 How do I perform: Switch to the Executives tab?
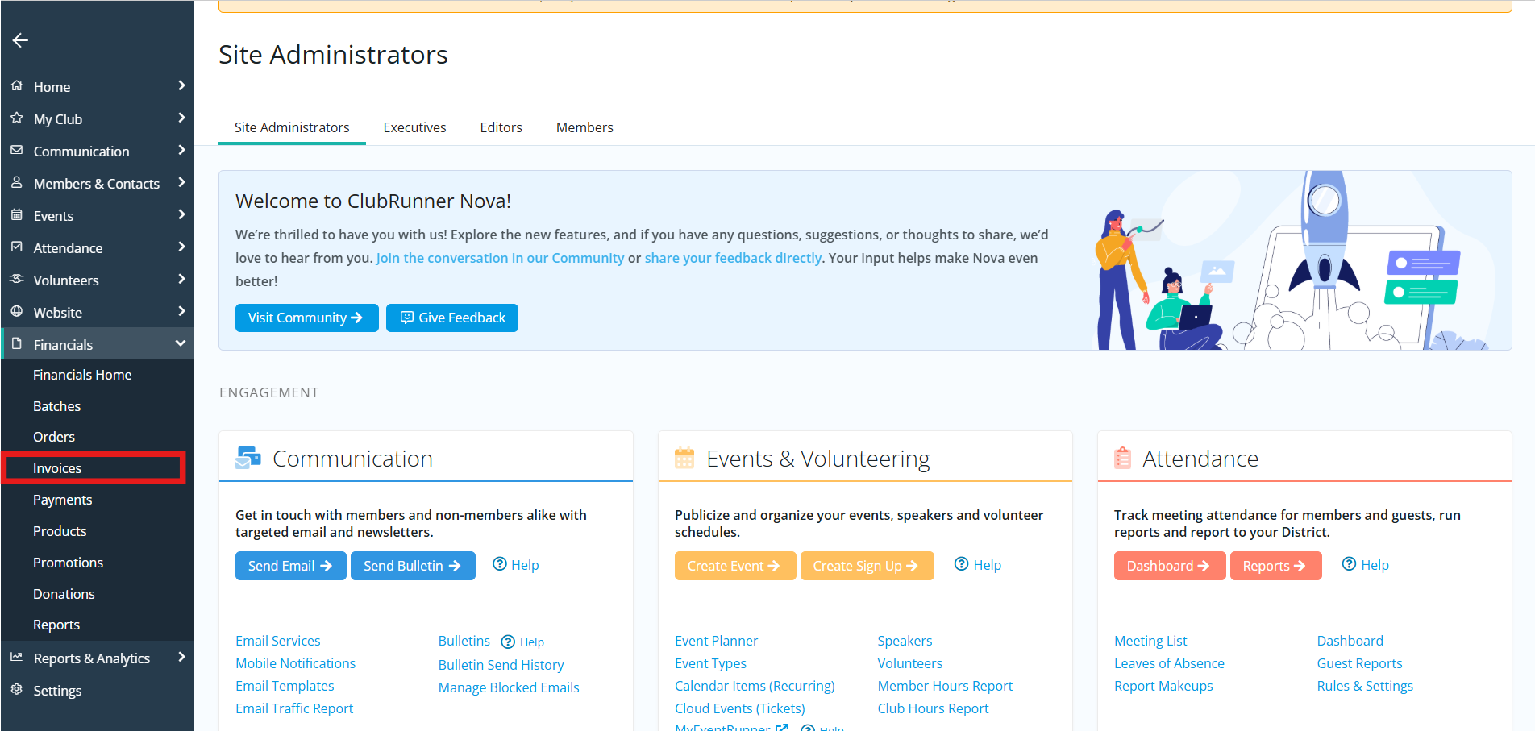click(x=414, y=127)
